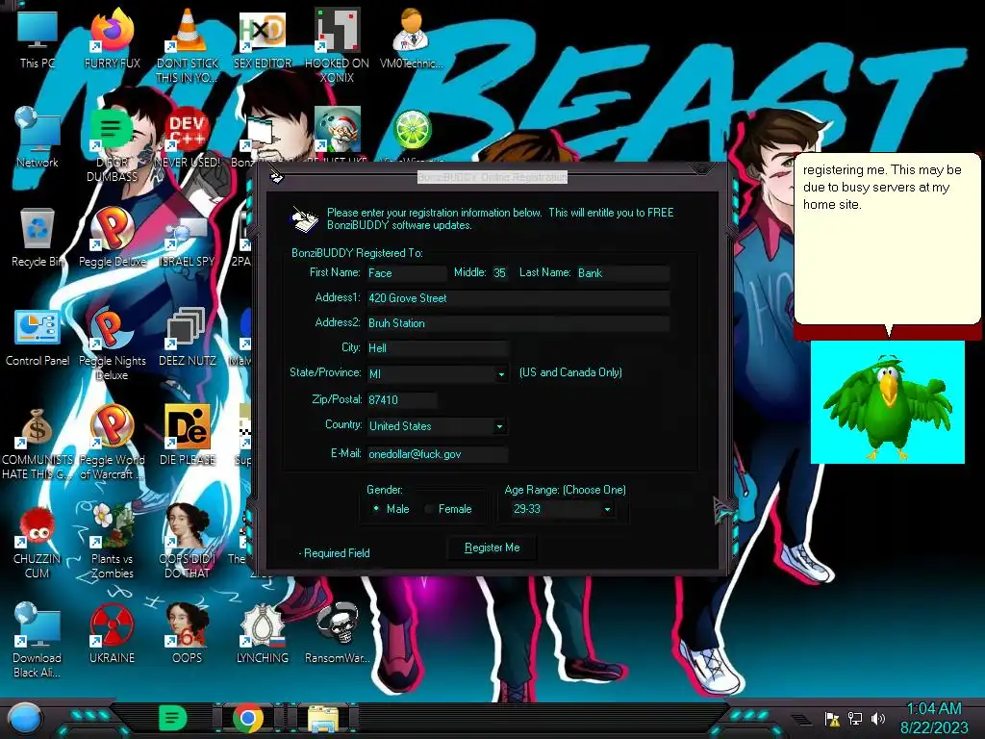Open Google Chrome from the taskbar

[x=248, y=718]
